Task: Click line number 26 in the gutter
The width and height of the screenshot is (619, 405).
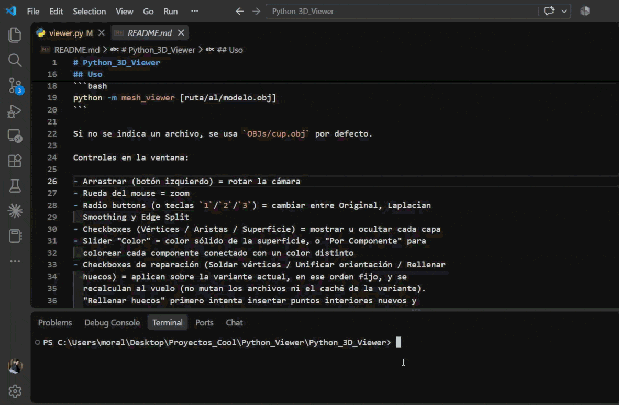Action: [52, 182]
